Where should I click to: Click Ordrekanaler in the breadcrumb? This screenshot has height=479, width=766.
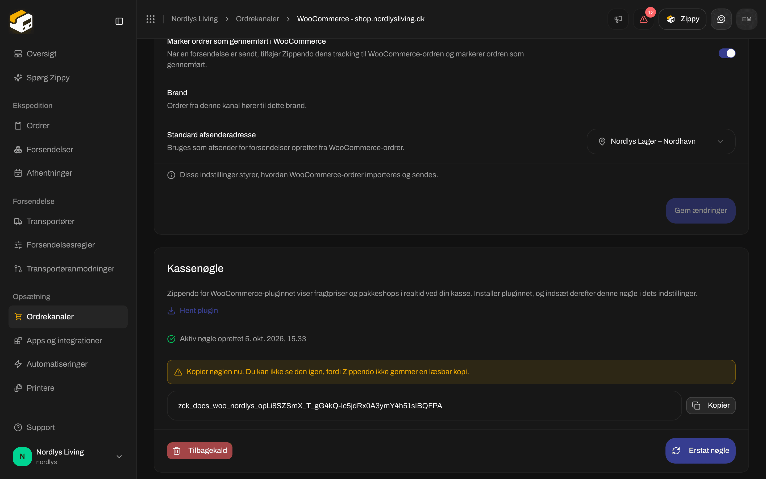click(x=257, y=19)
